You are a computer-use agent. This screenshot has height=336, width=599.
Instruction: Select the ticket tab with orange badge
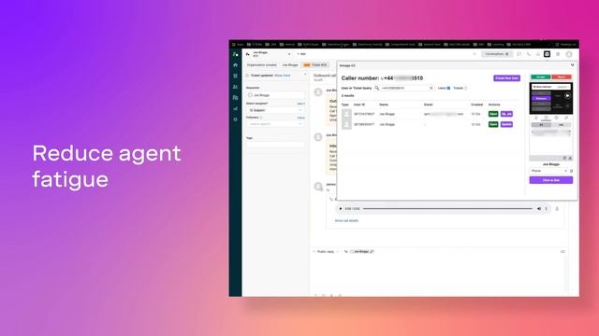[315, 65]
